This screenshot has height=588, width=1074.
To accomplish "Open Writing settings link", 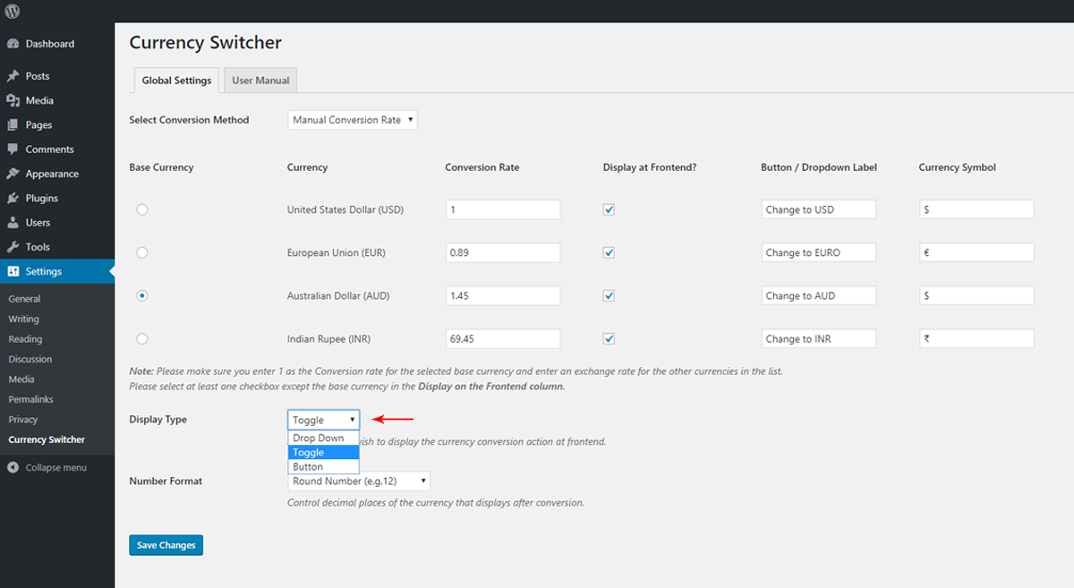I will pos(24,320).
